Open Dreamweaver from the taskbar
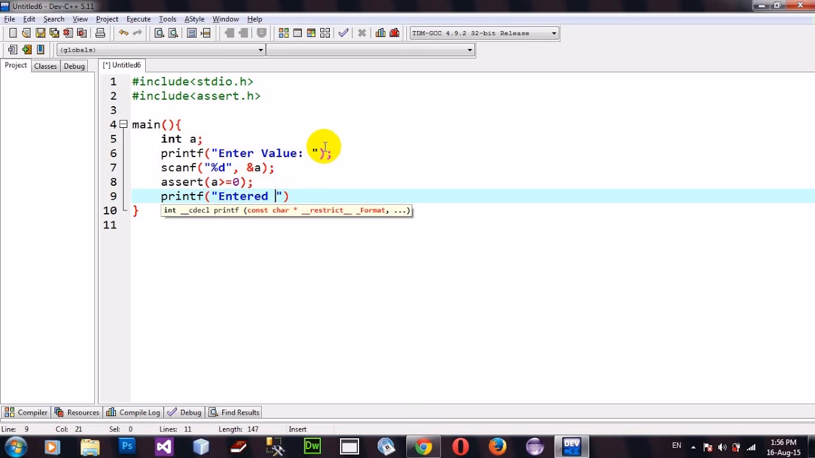 tap(312, 447)
